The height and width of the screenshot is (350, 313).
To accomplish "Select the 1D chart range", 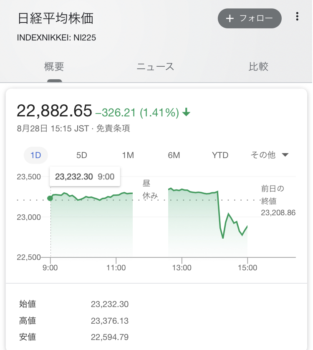I will coord(36,155).
